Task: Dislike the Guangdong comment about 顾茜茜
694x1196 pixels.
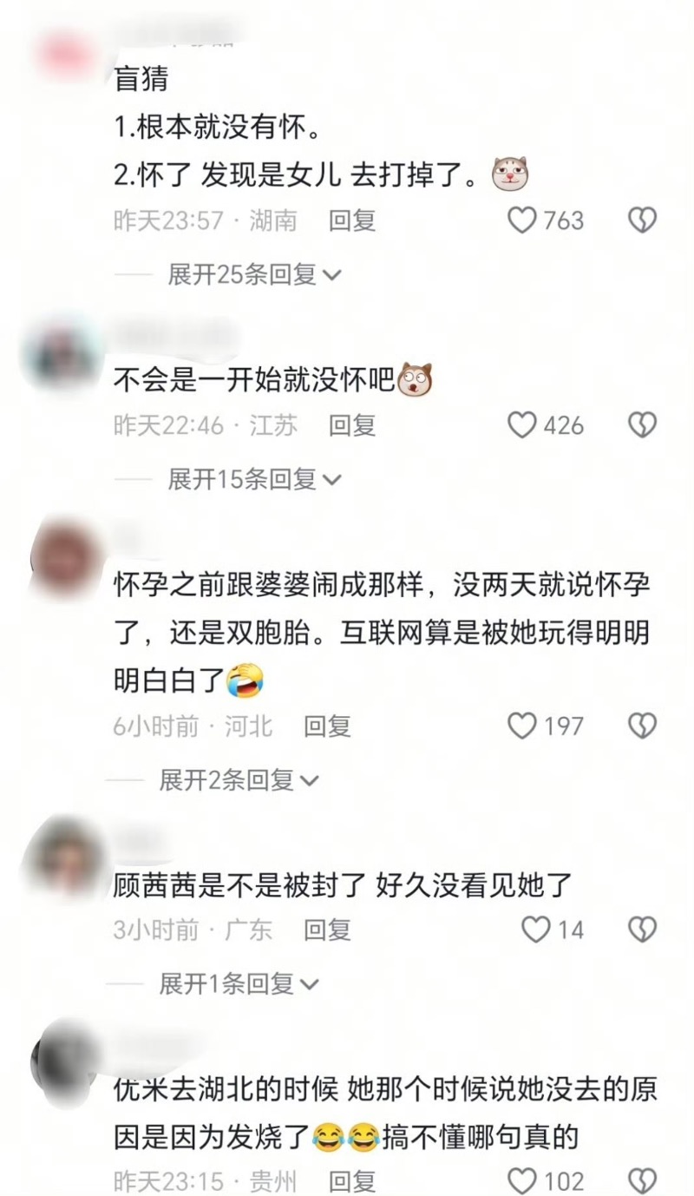Action: [642, 930]
